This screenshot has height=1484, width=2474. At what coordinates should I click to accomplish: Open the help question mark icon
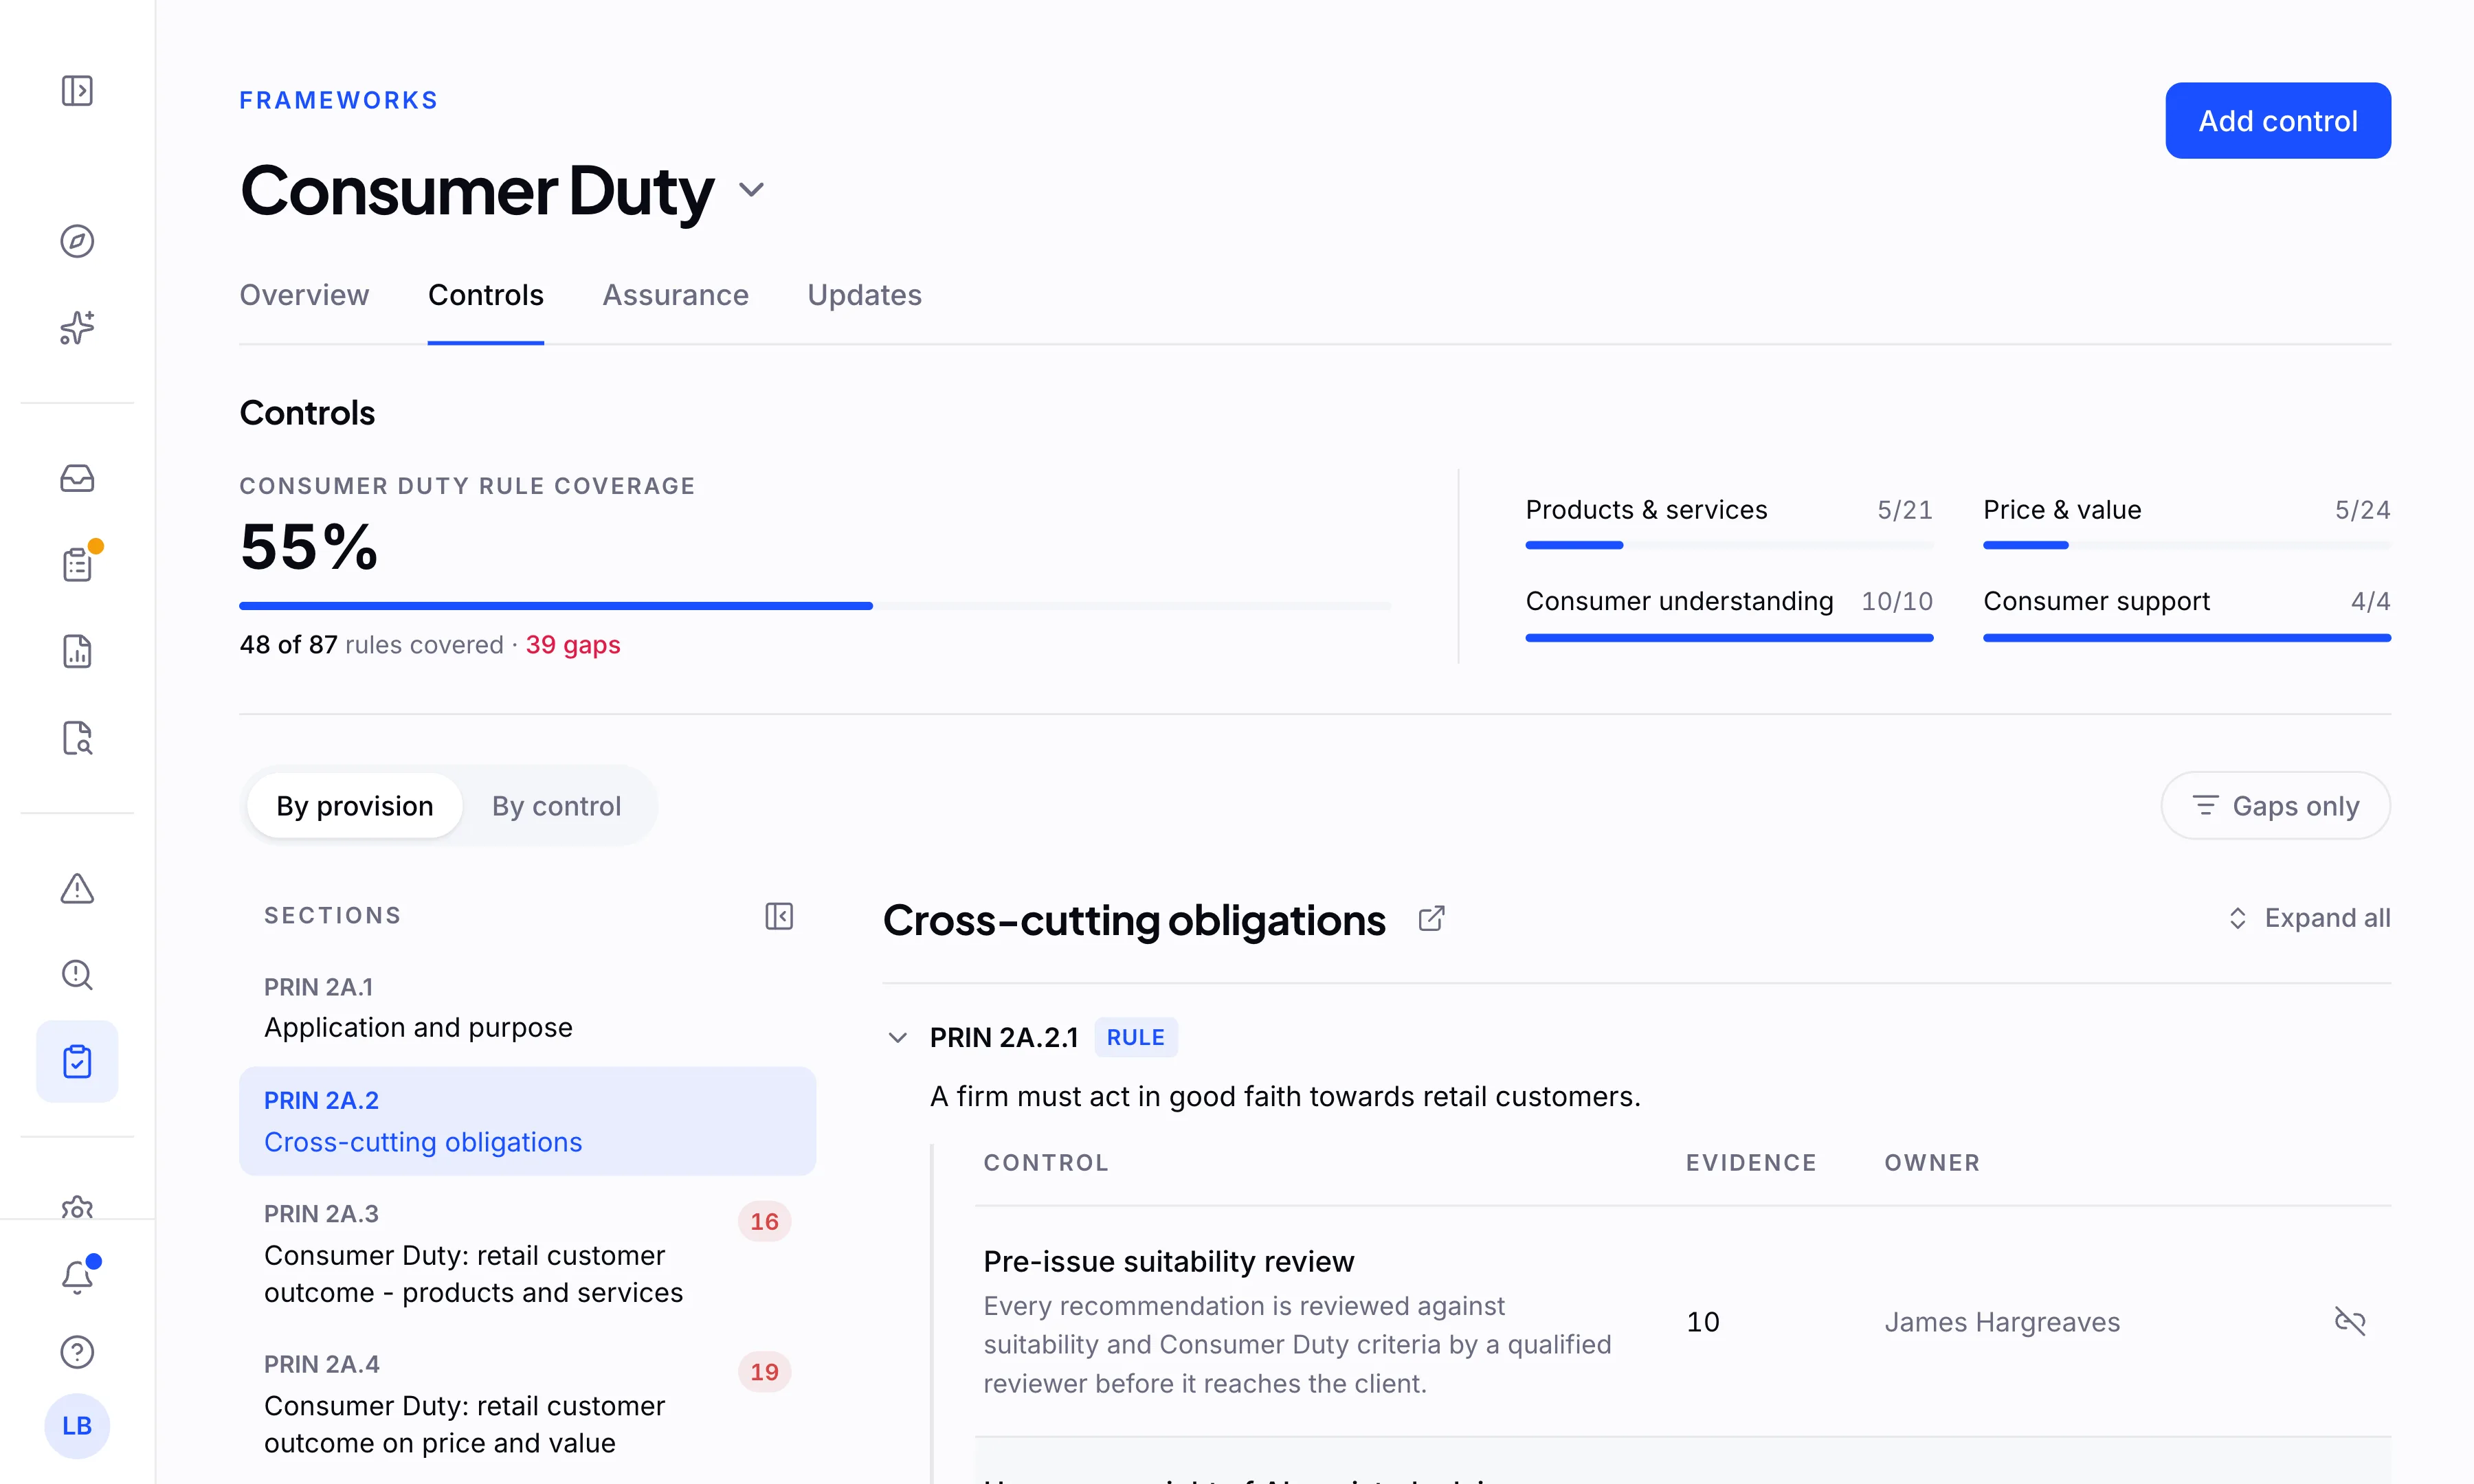[77, 1352]
